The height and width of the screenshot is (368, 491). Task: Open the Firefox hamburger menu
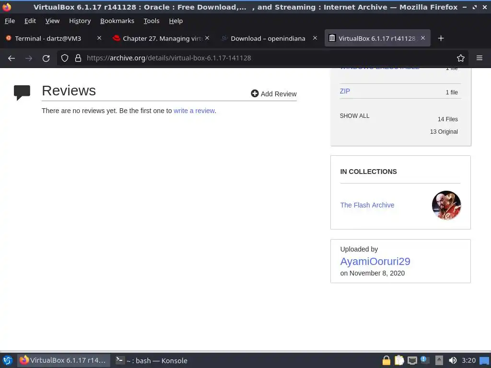479,58
